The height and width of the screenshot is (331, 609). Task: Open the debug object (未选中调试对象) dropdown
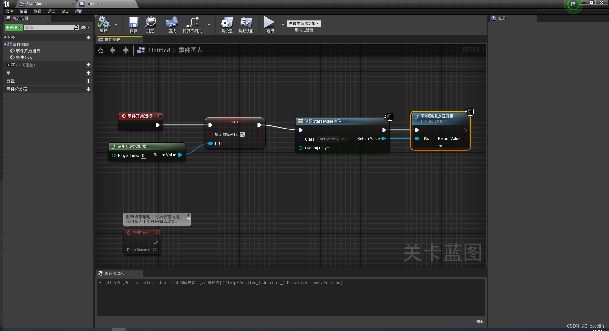point(304,24)
